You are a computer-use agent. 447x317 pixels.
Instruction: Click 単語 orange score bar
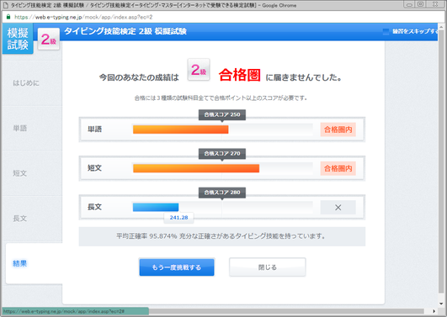(180, 129)
